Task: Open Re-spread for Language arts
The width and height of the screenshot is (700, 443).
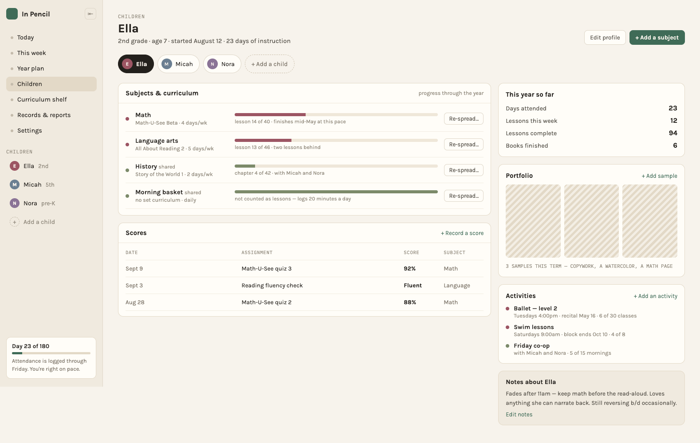Action: 464,144
